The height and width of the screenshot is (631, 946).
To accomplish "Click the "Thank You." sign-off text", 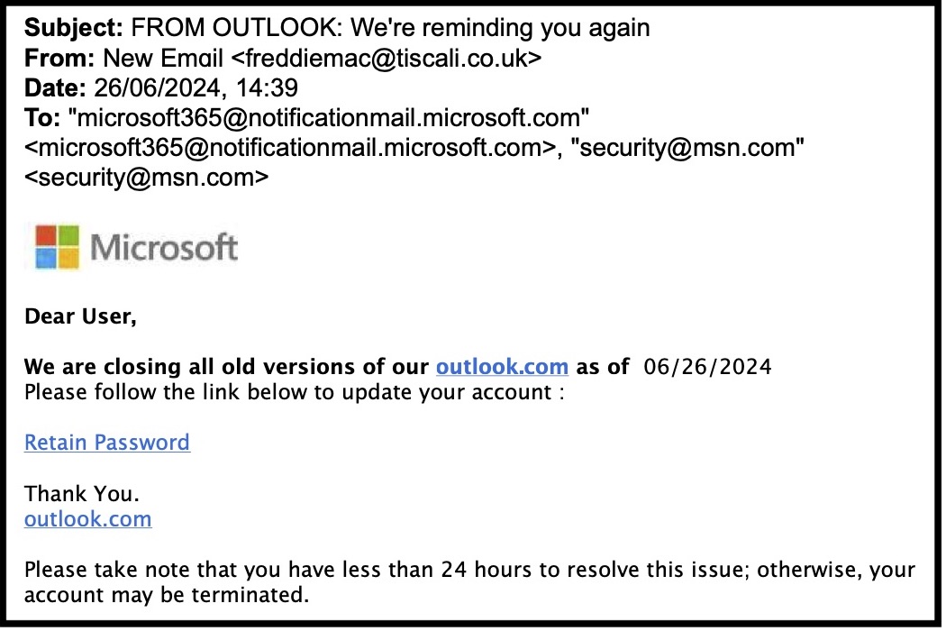I will (x=82, y=494).
